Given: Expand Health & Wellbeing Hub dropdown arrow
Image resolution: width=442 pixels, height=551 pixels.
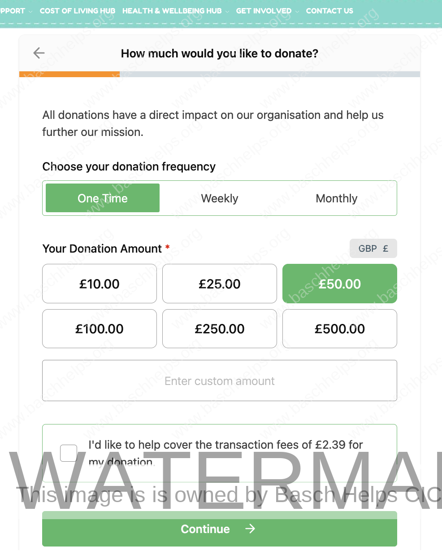Looking at the screenshot, I should [227, 11].
